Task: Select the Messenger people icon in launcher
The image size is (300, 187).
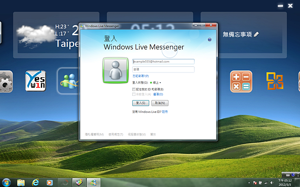Action: pyautogui.click(x=68, y=81)
